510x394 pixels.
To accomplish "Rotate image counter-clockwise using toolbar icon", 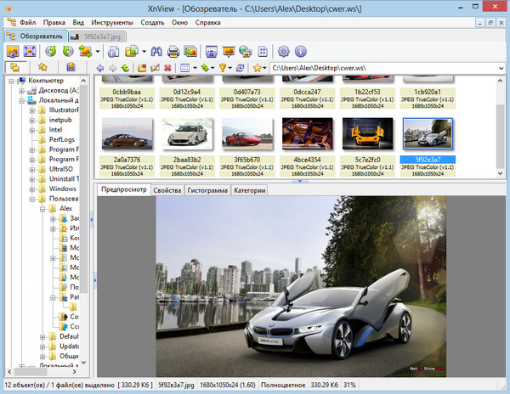I will [x=50, y=52].
